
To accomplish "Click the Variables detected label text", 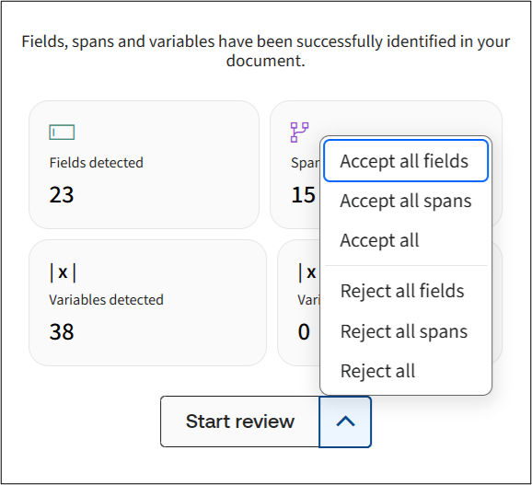I will point(106,300).
